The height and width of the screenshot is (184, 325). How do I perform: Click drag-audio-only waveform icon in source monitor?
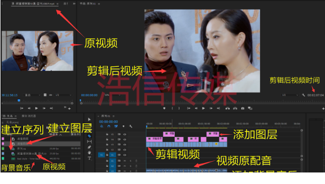[x=51, y=95]
